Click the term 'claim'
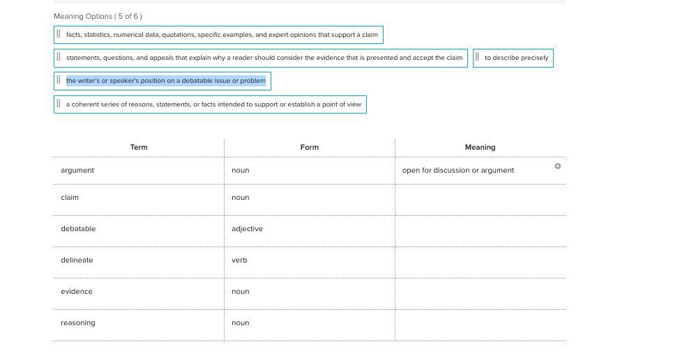This screenshot has width=680, height=360. (x=70, y=198)
